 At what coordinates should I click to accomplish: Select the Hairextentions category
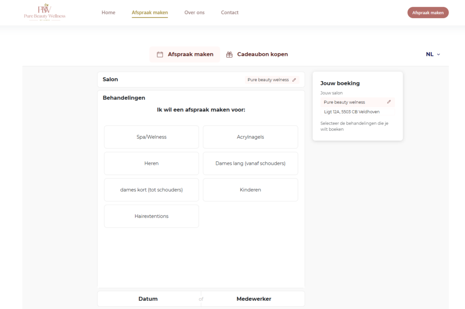click(151, 216)
